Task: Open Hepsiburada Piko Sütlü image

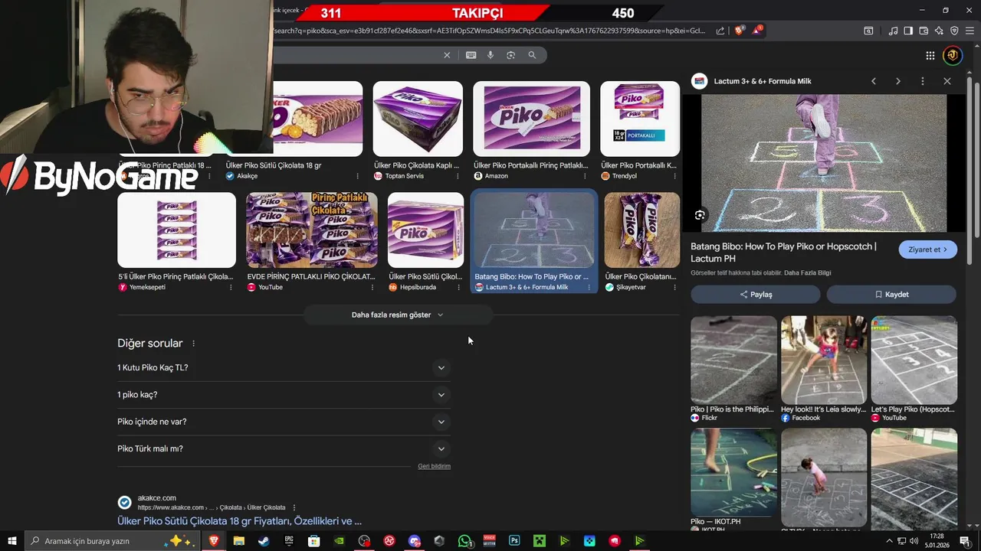Action: click(425, 230)
